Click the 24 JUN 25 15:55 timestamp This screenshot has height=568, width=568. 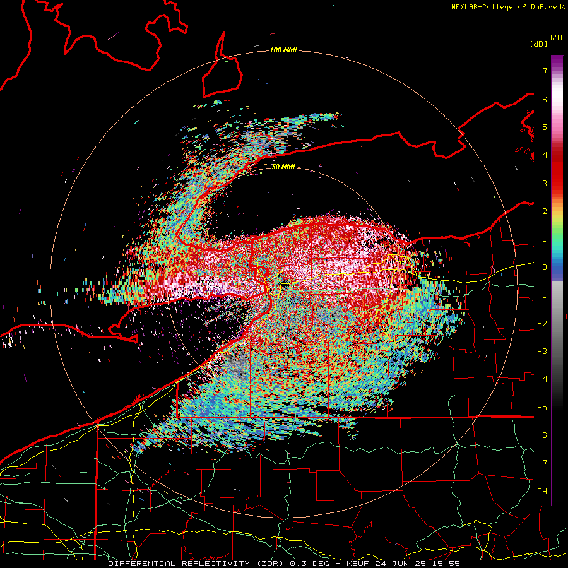(x=418, y=564)
